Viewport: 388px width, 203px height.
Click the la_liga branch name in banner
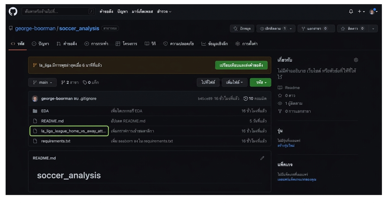(x=45, y=65)
